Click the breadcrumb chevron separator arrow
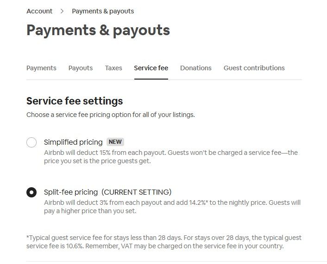 pyautogui.click(x=62, y=11)
